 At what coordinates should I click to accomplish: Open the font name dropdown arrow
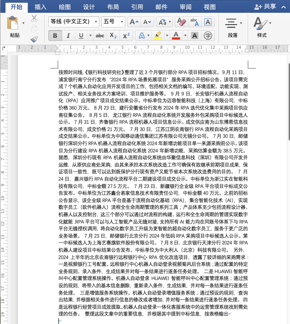pos(96,22)
